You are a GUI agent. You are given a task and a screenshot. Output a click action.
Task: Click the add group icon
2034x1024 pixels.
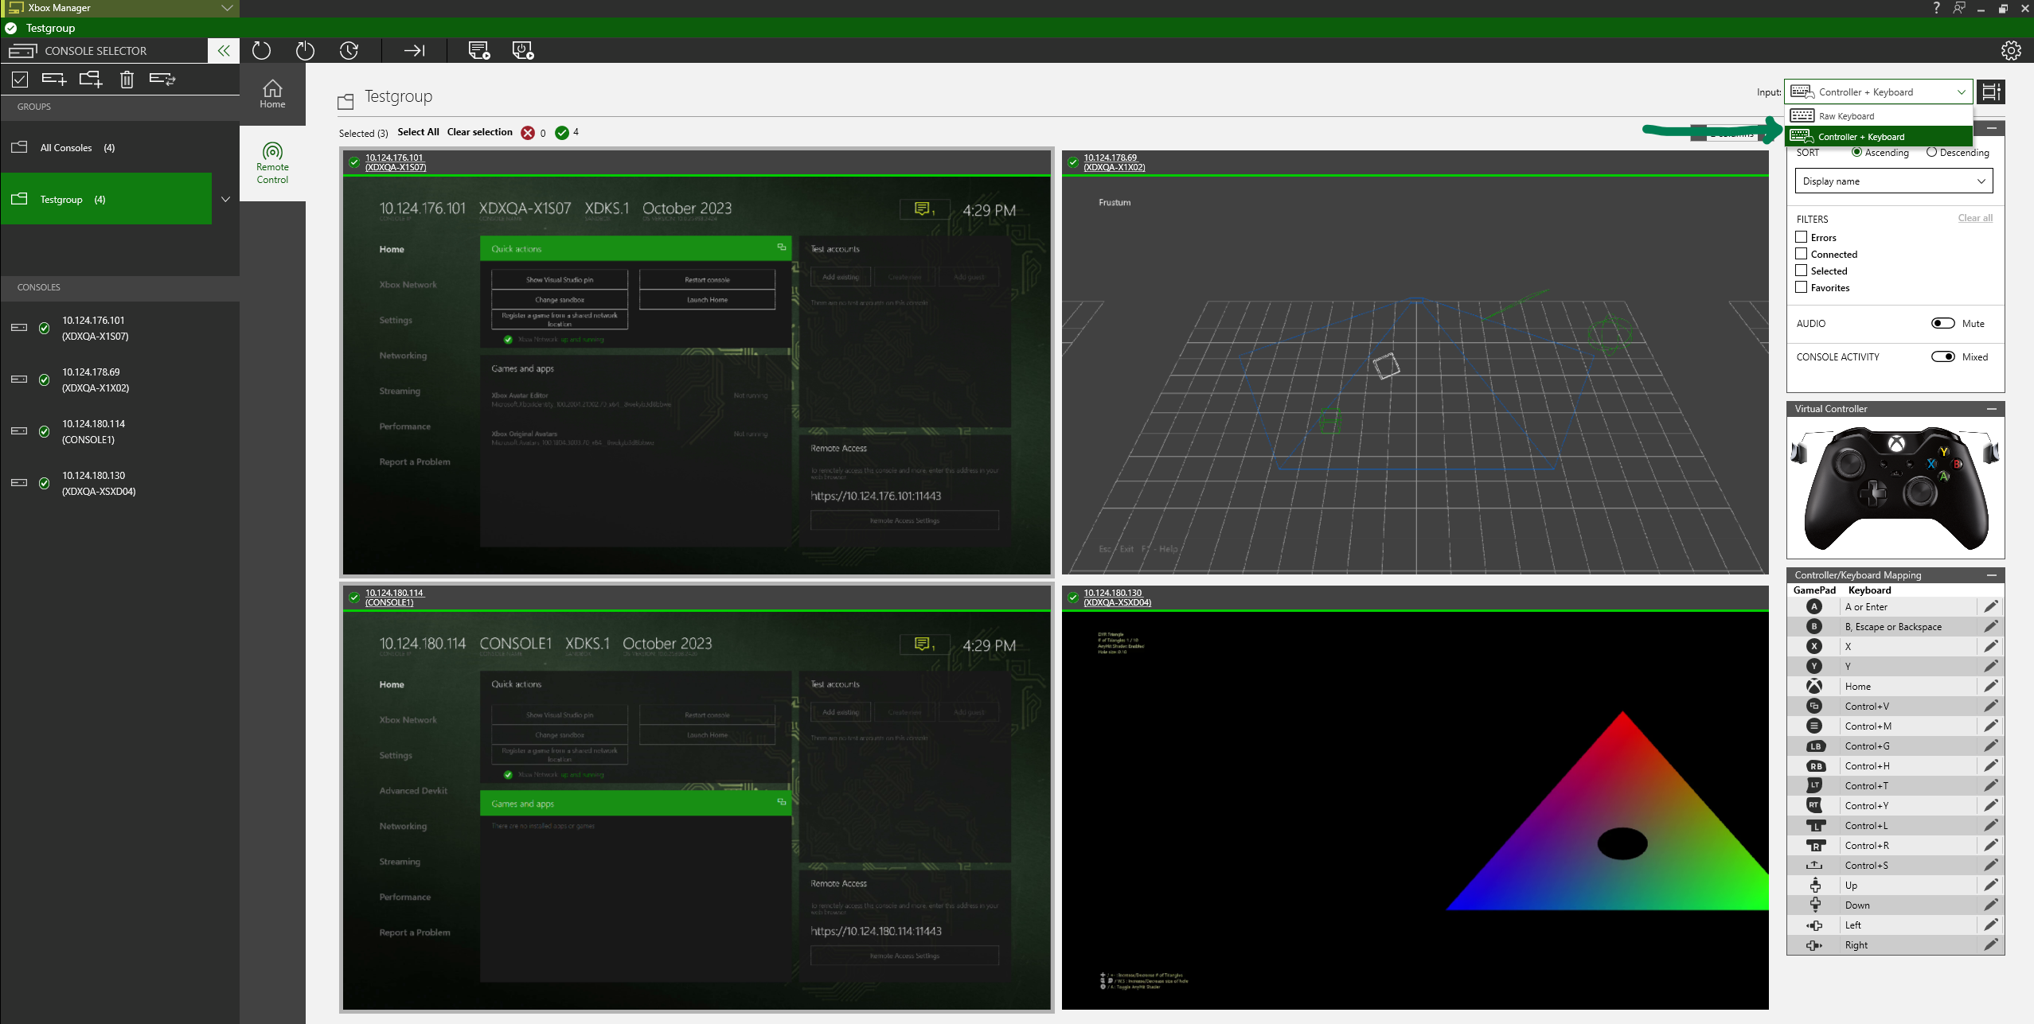click(x=91, y=79)
